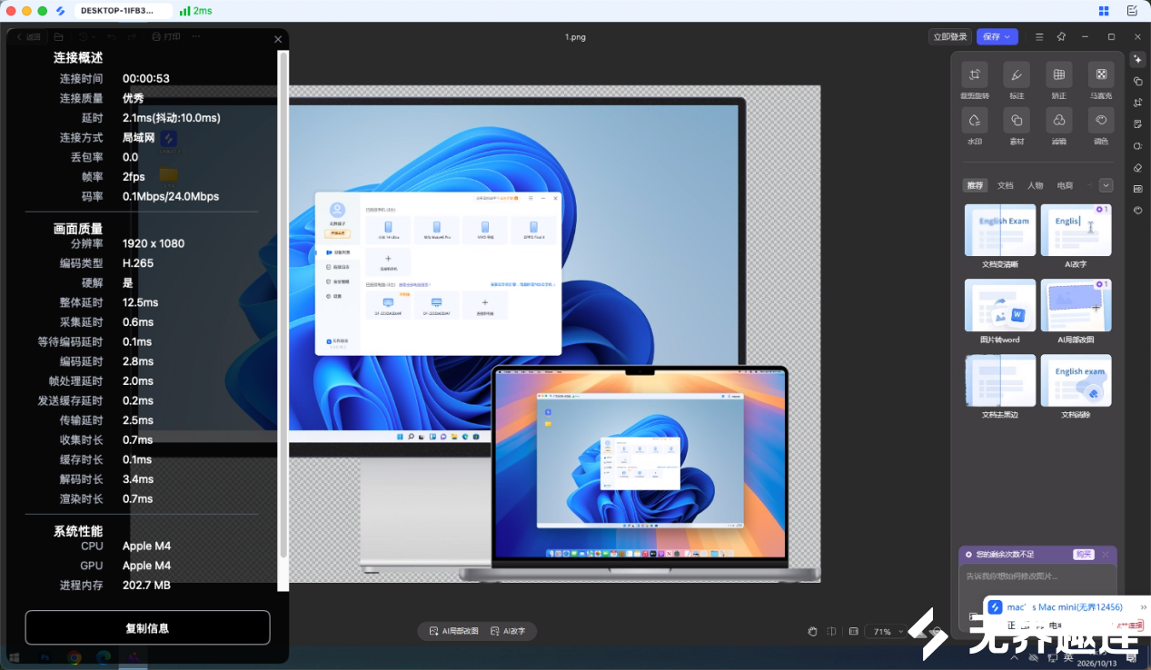Select the hand pan tool
Image resolution: width=1151 pixels, height=670 pixels.
(813, 631)
